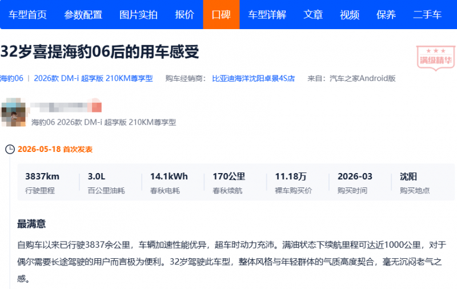Switch to 参数配置 tab
This screenshot has width=457, height=289.
click(83, 15)
